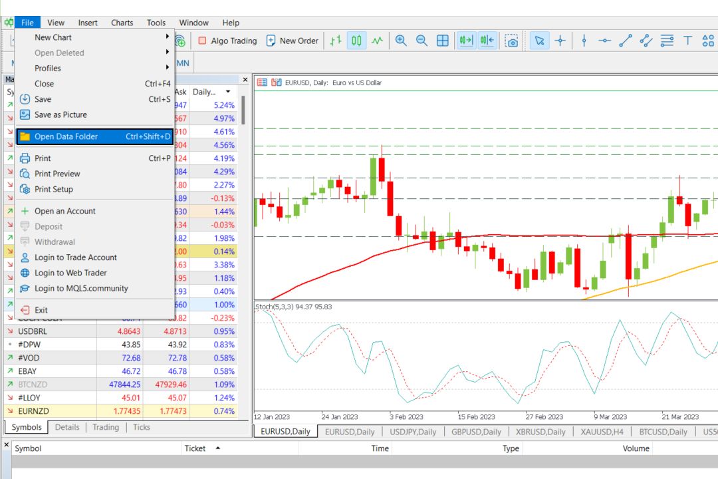This screenshot has width=718, height=479.
Task: Click Print Preview in File menu
Action: point(95,174)
